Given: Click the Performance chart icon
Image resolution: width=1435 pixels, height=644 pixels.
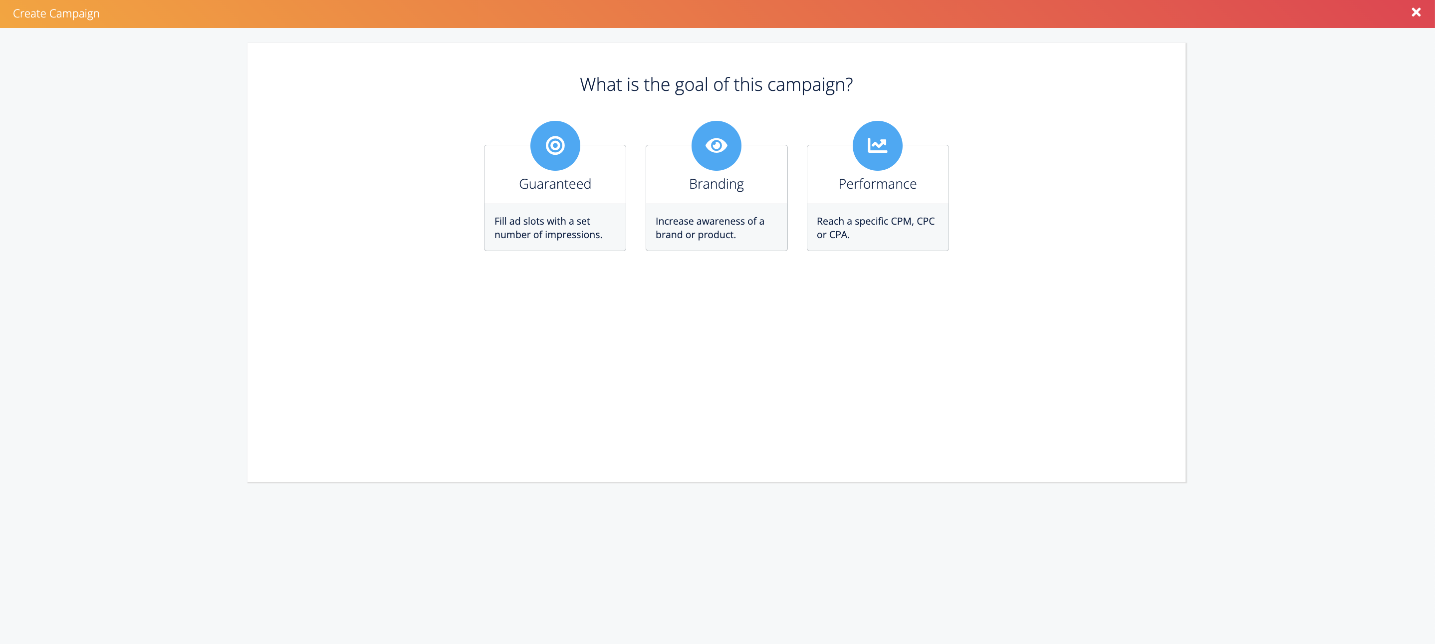Looking at the screenshot, I should [x=877, y=146].
